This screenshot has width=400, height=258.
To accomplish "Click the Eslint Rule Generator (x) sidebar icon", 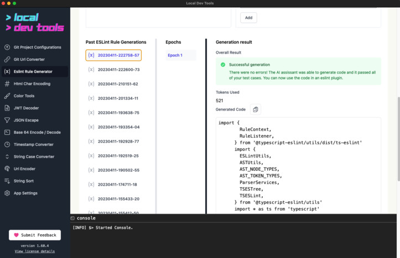I will (7, 72).
